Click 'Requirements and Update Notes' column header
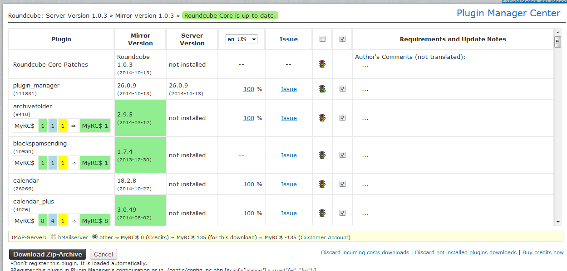This screenshot has height=271, width=567. tap(453, 39)
